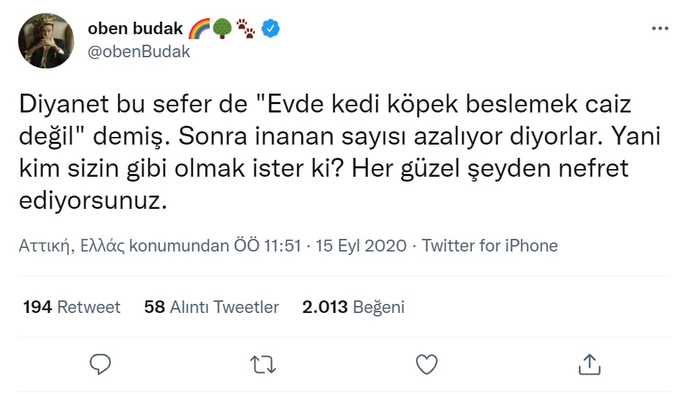Viewport: 690px width, 394px height.
Task: Click the paw prints emoji
Action: pos(245,29)
